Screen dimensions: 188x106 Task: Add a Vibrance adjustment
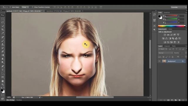pos(178,35)
